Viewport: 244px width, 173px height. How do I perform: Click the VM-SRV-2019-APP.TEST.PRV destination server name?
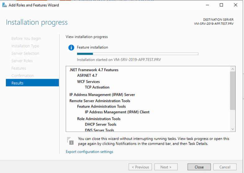point(214,24)
